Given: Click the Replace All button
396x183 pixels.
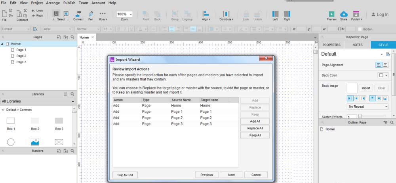Looking at the screenshot, I should coord(255,128).
